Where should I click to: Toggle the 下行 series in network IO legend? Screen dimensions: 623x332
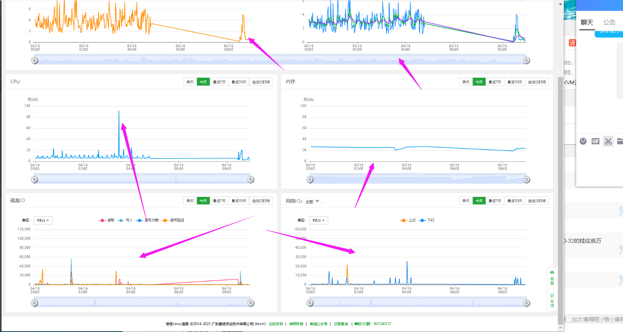click(x=427, y=220)
